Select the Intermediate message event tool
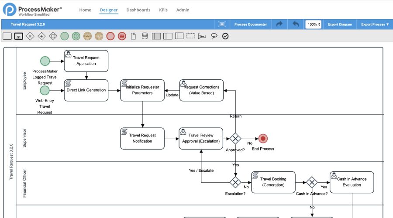The image size is (393, 218). tap(87, 36)
